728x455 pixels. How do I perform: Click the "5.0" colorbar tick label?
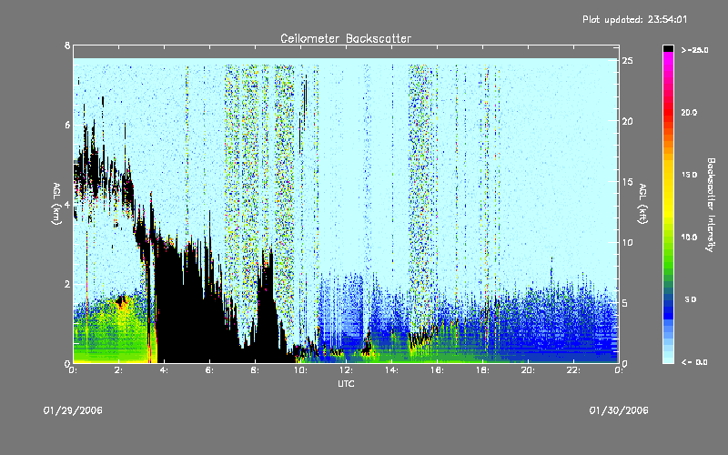click(x=691, y=299)
